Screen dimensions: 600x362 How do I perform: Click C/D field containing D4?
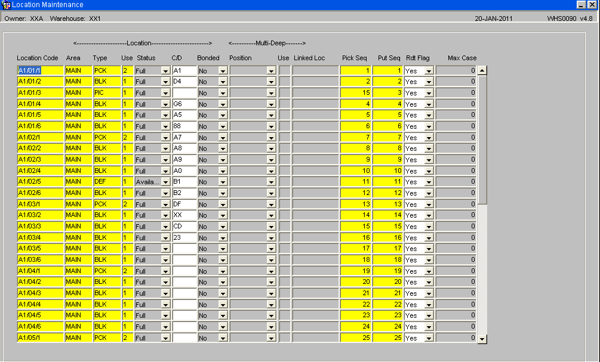tap(184, 82)
